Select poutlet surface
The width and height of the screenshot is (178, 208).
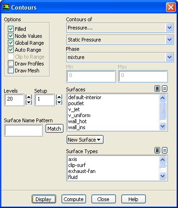[x=113, y=103]
